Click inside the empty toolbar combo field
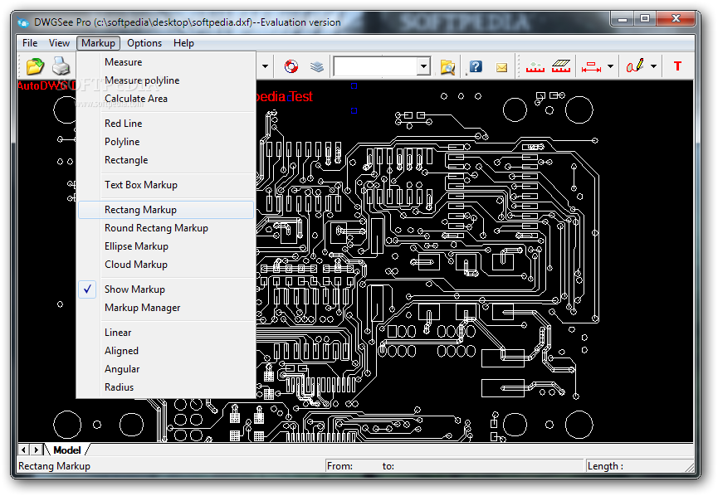718x496 pixels. click(375, 66)
